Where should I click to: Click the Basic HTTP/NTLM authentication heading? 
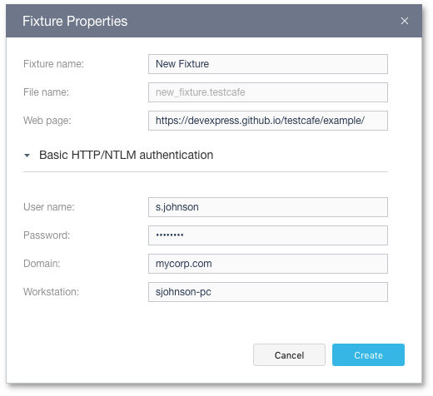pos(126,155)
